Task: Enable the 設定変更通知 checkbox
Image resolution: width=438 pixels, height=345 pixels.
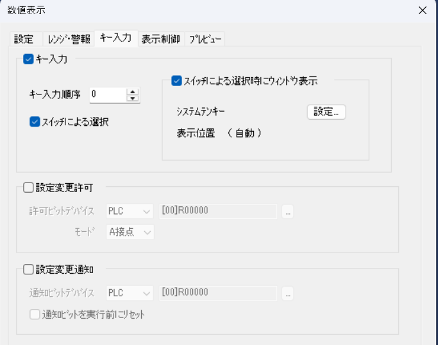Action: 28,270
